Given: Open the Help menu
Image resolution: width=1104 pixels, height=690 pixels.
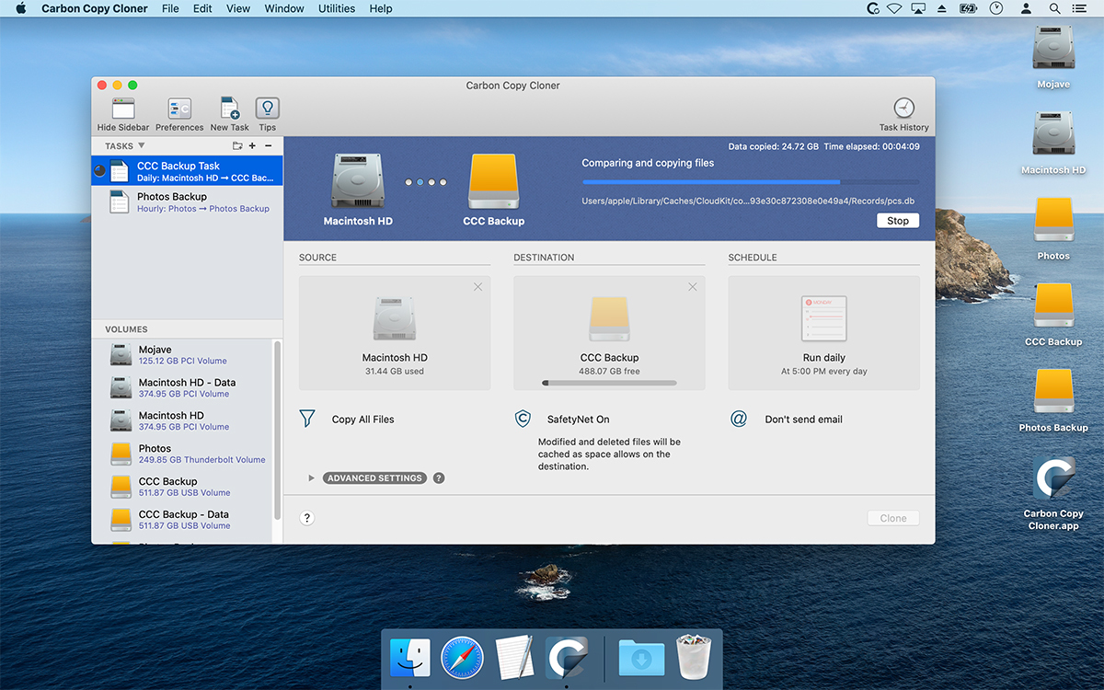Looking at the screenshot, I should pyautogui.click(x=381, y=8).
